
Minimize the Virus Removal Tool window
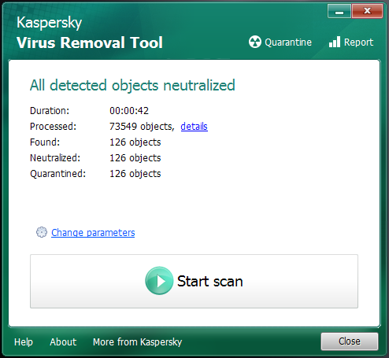(x=339, y=12)
